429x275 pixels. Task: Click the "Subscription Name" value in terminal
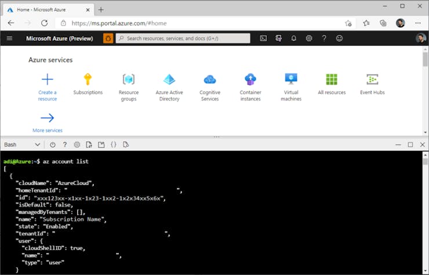73,219
